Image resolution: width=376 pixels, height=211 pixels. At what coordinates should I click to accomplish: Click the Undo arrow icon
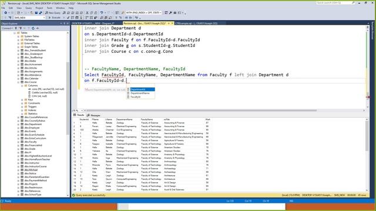102,13
